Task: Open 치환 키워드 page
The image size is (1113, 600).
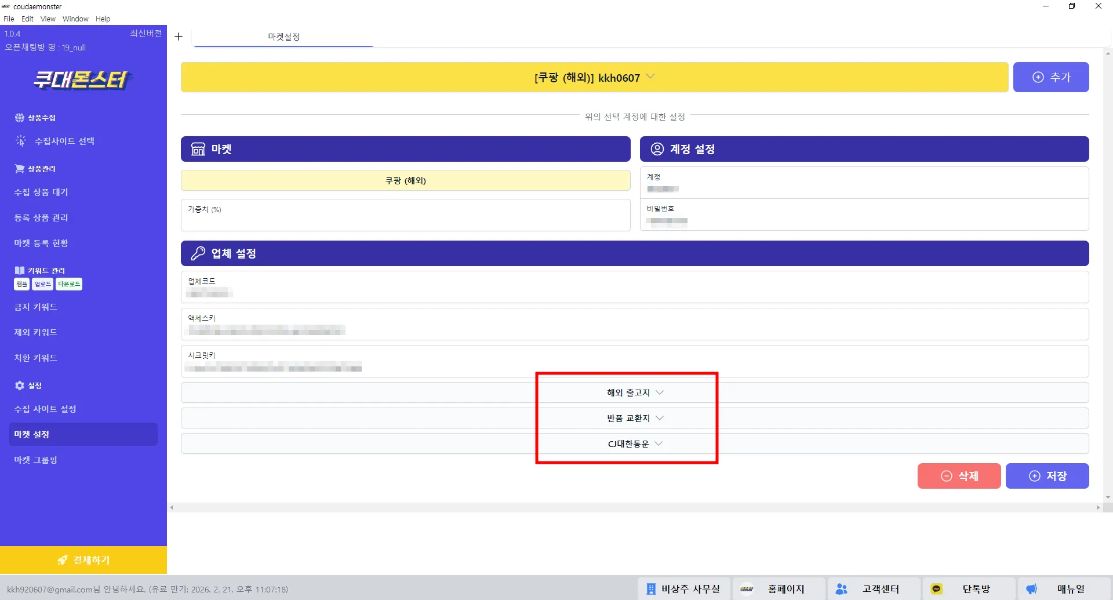Action: (36, 358)
